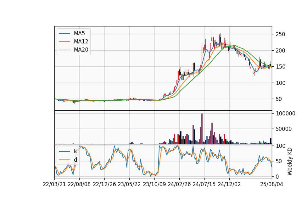Click the green MA20 legend line sample
302x217 pixels.
pos(64,50)
